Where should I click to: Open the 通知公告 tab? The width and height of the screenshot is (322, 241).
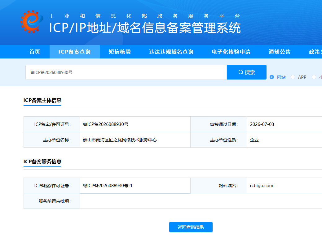(x=280, y=52)
